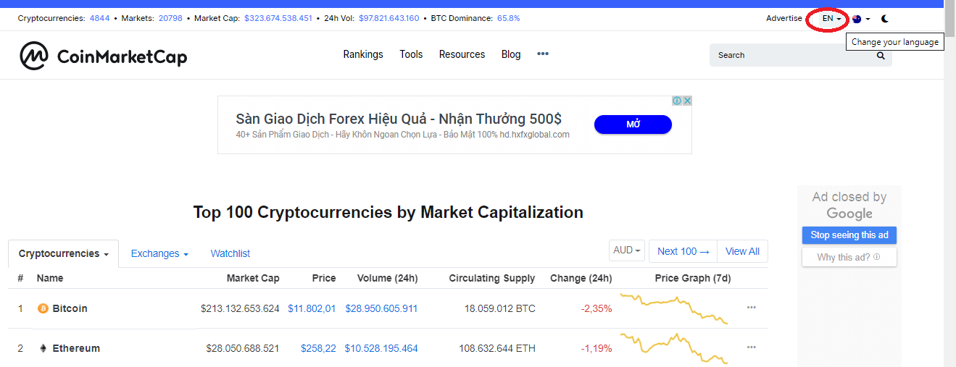Image resolution: width=956 pixels, height=367 pixels.
Task: Open Ethereum 7d price graph
Action: coord(674,348)
